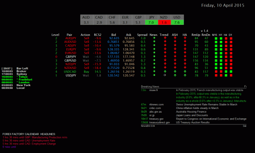Click the Bar Left timer label
The width and height of the screenshot is (255, 153).
[22, 69]
